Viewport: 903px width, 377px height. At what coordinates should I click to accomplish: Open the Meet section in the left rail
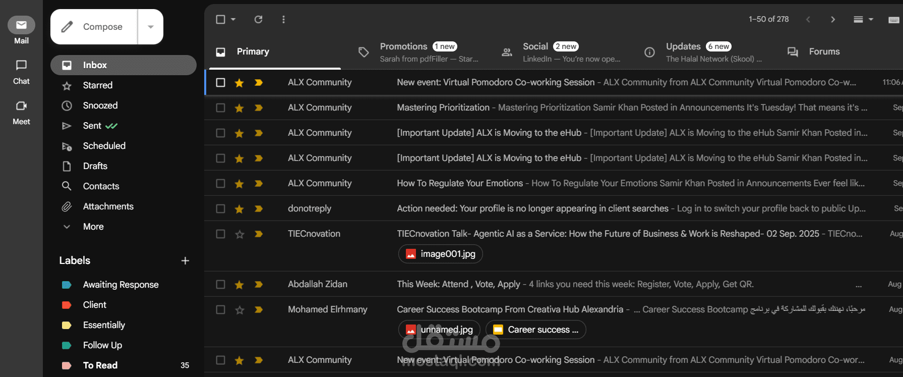point(21,112)
